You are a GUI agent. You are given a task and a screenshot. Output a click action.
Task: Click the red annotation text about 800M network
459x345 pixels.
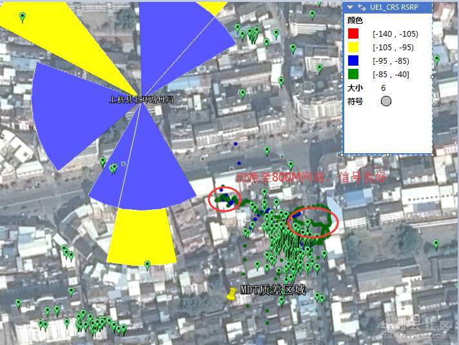tap(311, 177)
